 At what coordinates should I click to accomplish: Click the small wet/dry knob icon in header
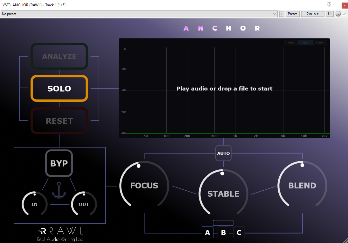coord(338,14)
